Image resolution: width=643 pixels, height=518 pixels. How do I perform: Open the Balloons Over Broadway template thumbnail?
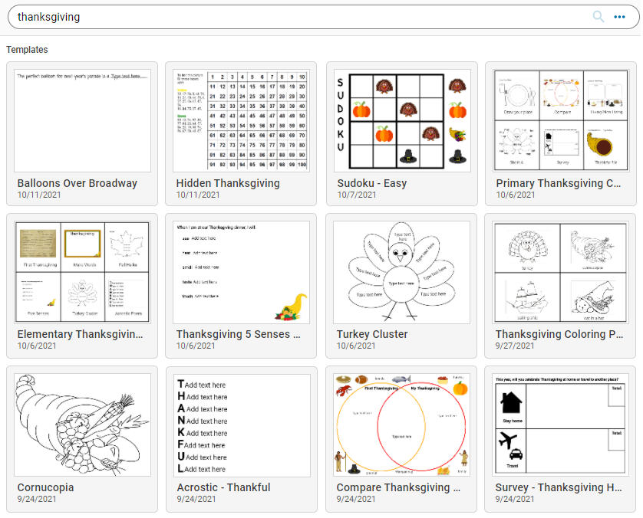[x=82, y=121]
